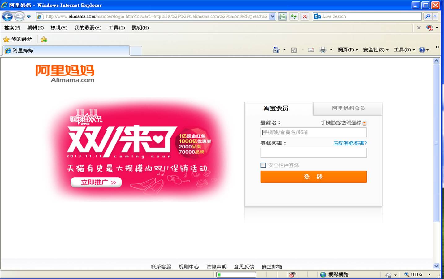Image resolution: width=444 pixels, height=279 pixels.
Task: Open the 檔案(F) menu
Action: pos(12,28)
